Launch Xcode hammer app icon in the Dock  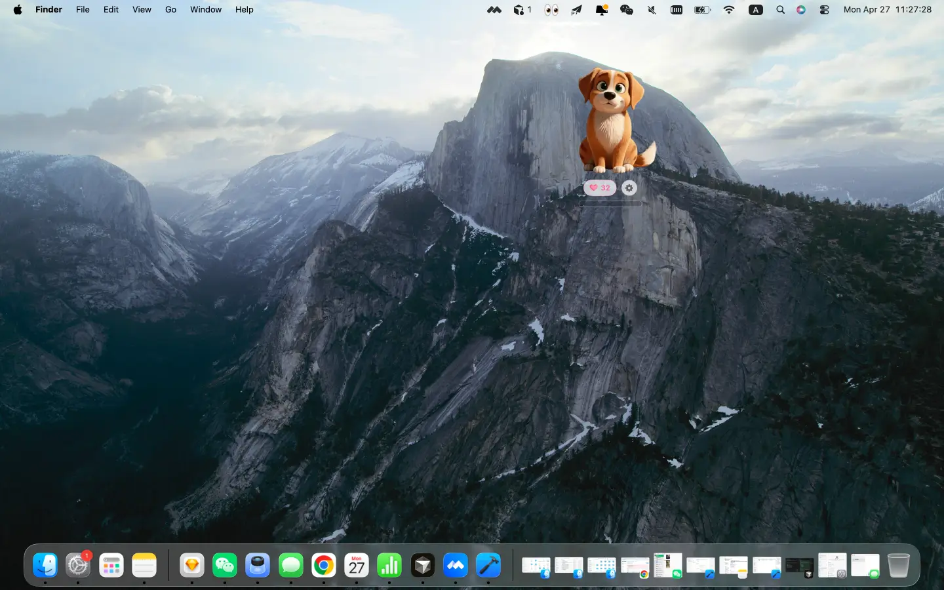(x=488, y=565)
